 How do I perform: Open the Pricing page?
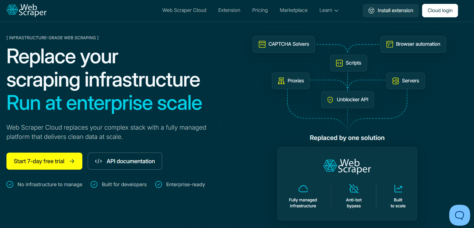260,10
